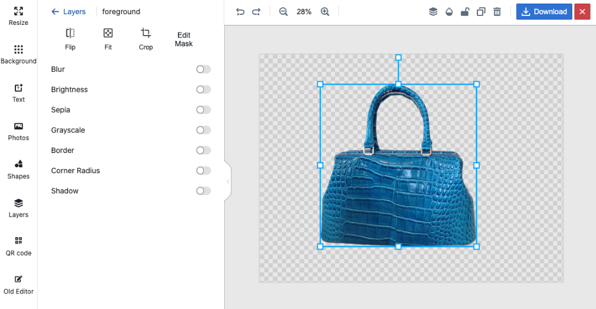
Task: Open the Layers sidebar item
Action: [18, 208]
